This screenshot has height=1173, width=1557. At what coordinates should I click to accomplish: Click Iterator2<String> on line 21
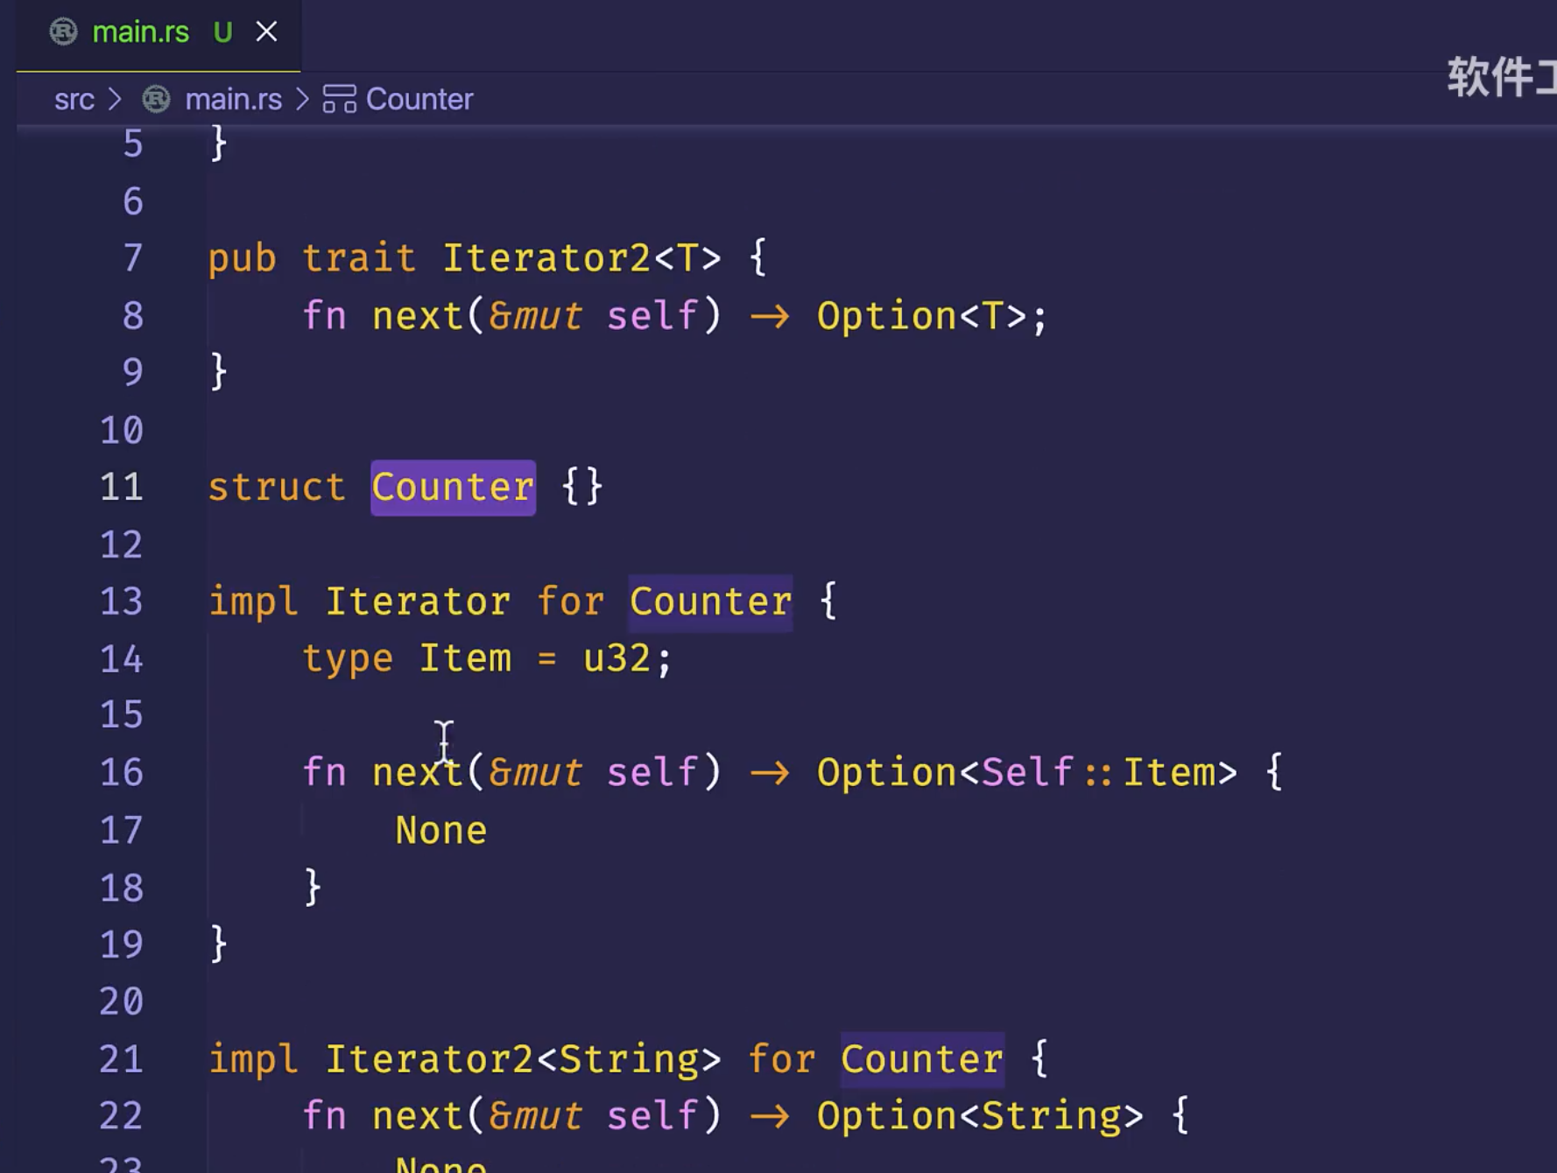point(523,1060)
